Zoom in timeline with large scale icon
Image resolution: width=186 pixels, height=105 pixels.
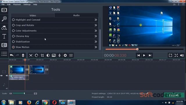pos(35,93)
